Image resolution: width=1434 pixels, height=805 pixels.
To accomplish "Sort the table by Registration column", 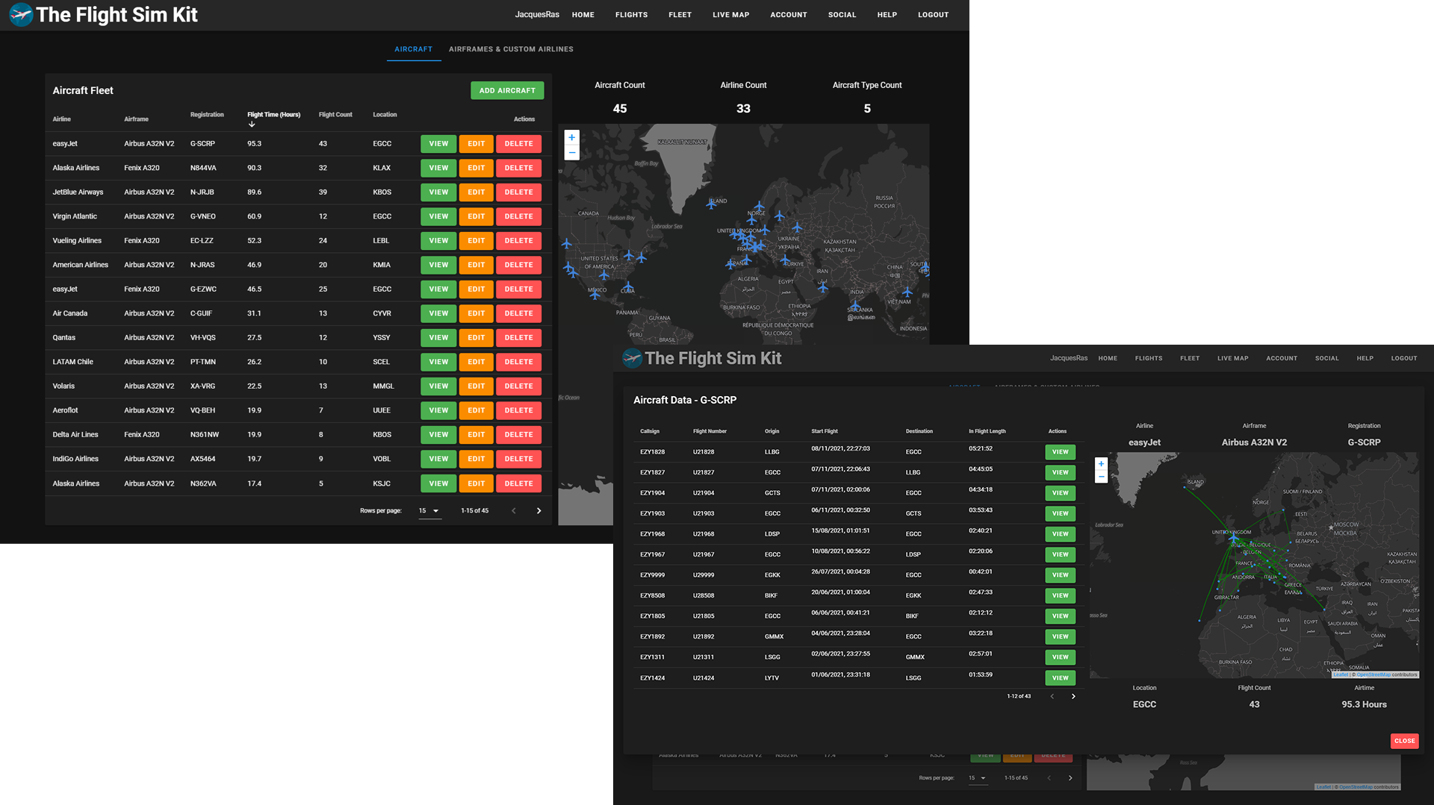I will [x=207, y=115].
